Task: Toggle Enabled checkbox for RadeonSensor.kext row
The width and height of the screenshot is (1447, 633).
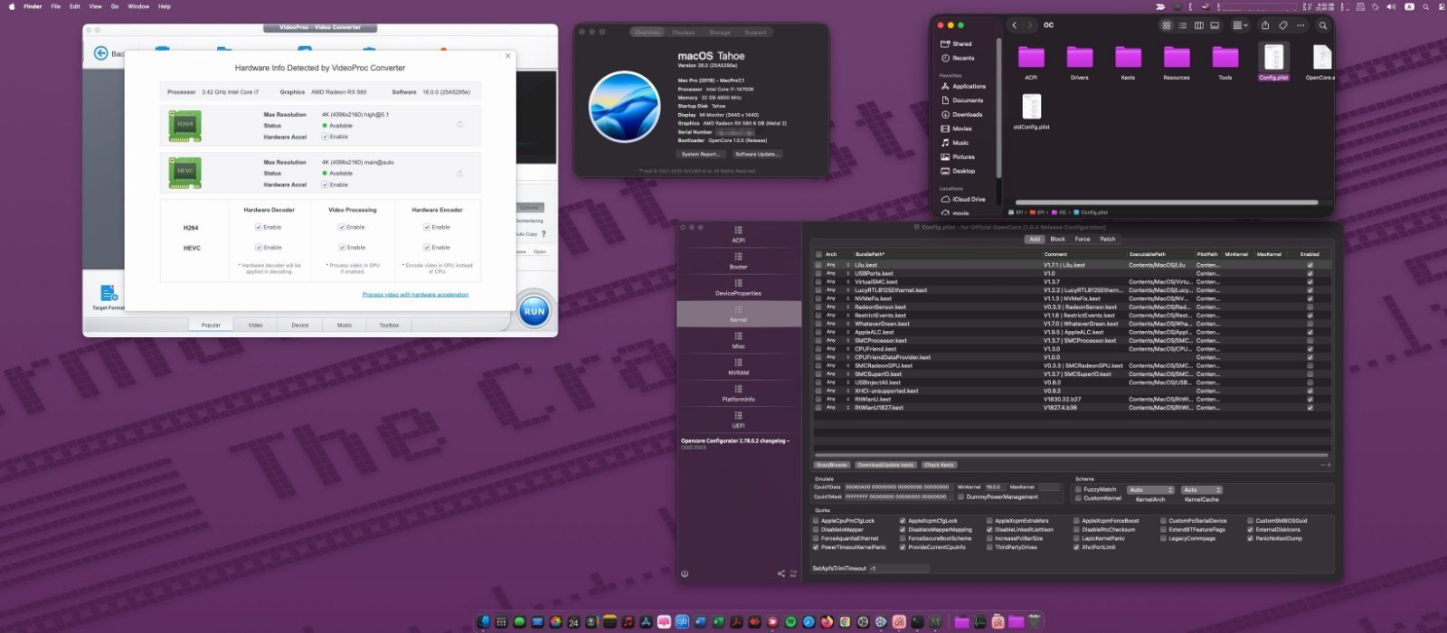Action: 1310,307
